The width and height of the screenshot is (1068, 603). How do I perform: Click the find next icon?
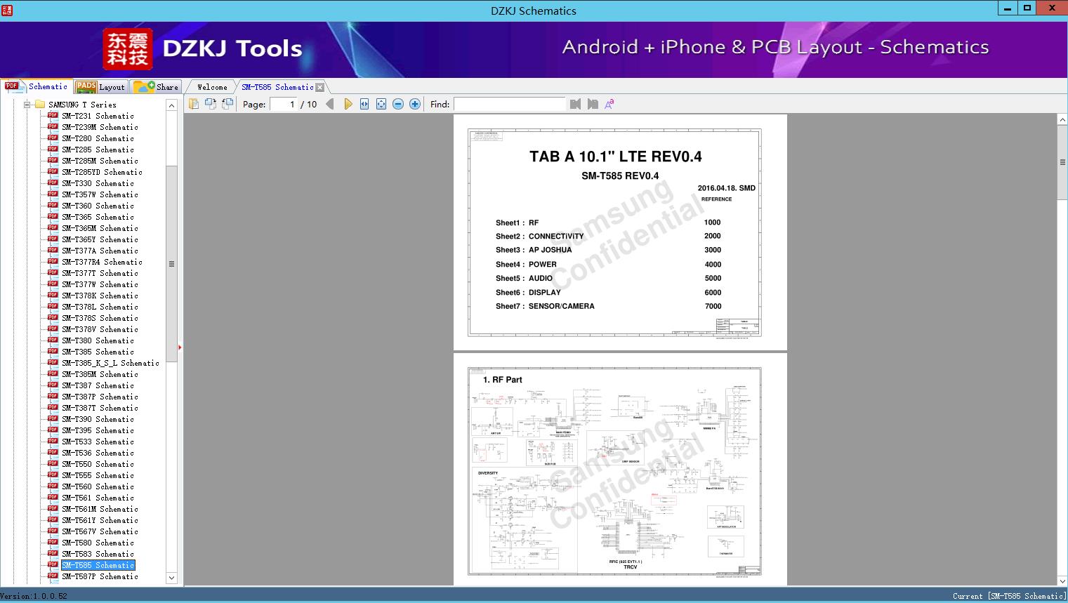point(593,104)
